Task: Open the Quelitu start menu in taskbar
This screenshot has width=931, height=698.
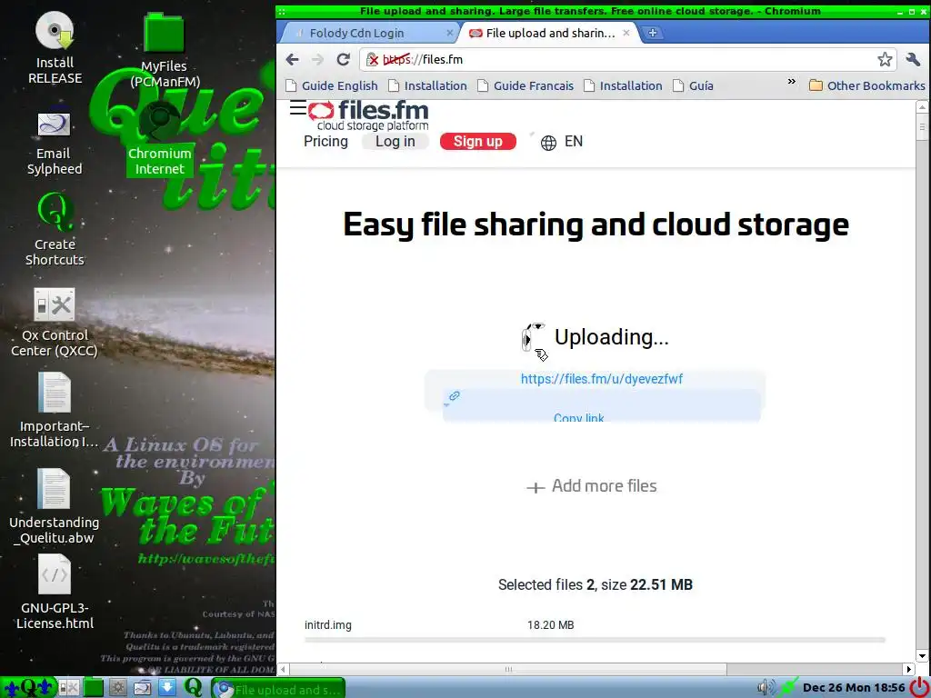Action: pyautogui.click(x=28, y=687)
